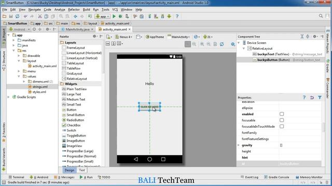Click Zoom out icon in designer

(x=209, y=44)
